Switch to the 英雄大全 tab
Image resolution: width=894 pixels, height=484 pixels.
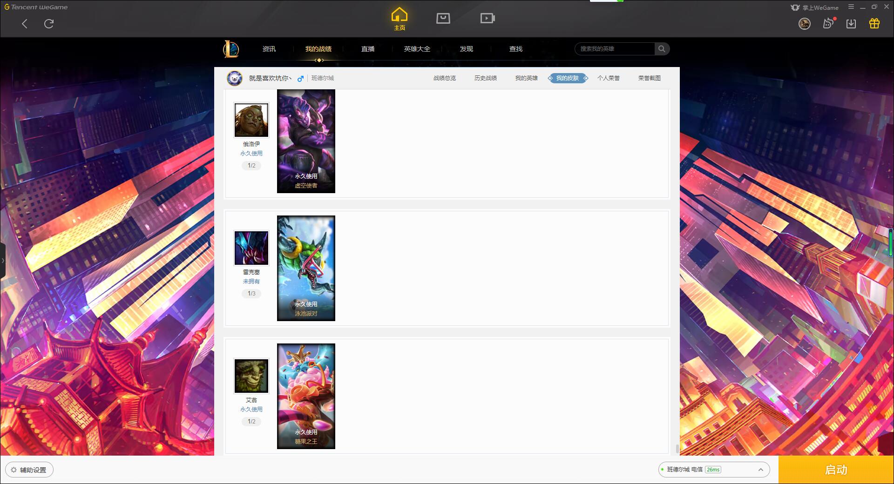(x=417, y=49)
